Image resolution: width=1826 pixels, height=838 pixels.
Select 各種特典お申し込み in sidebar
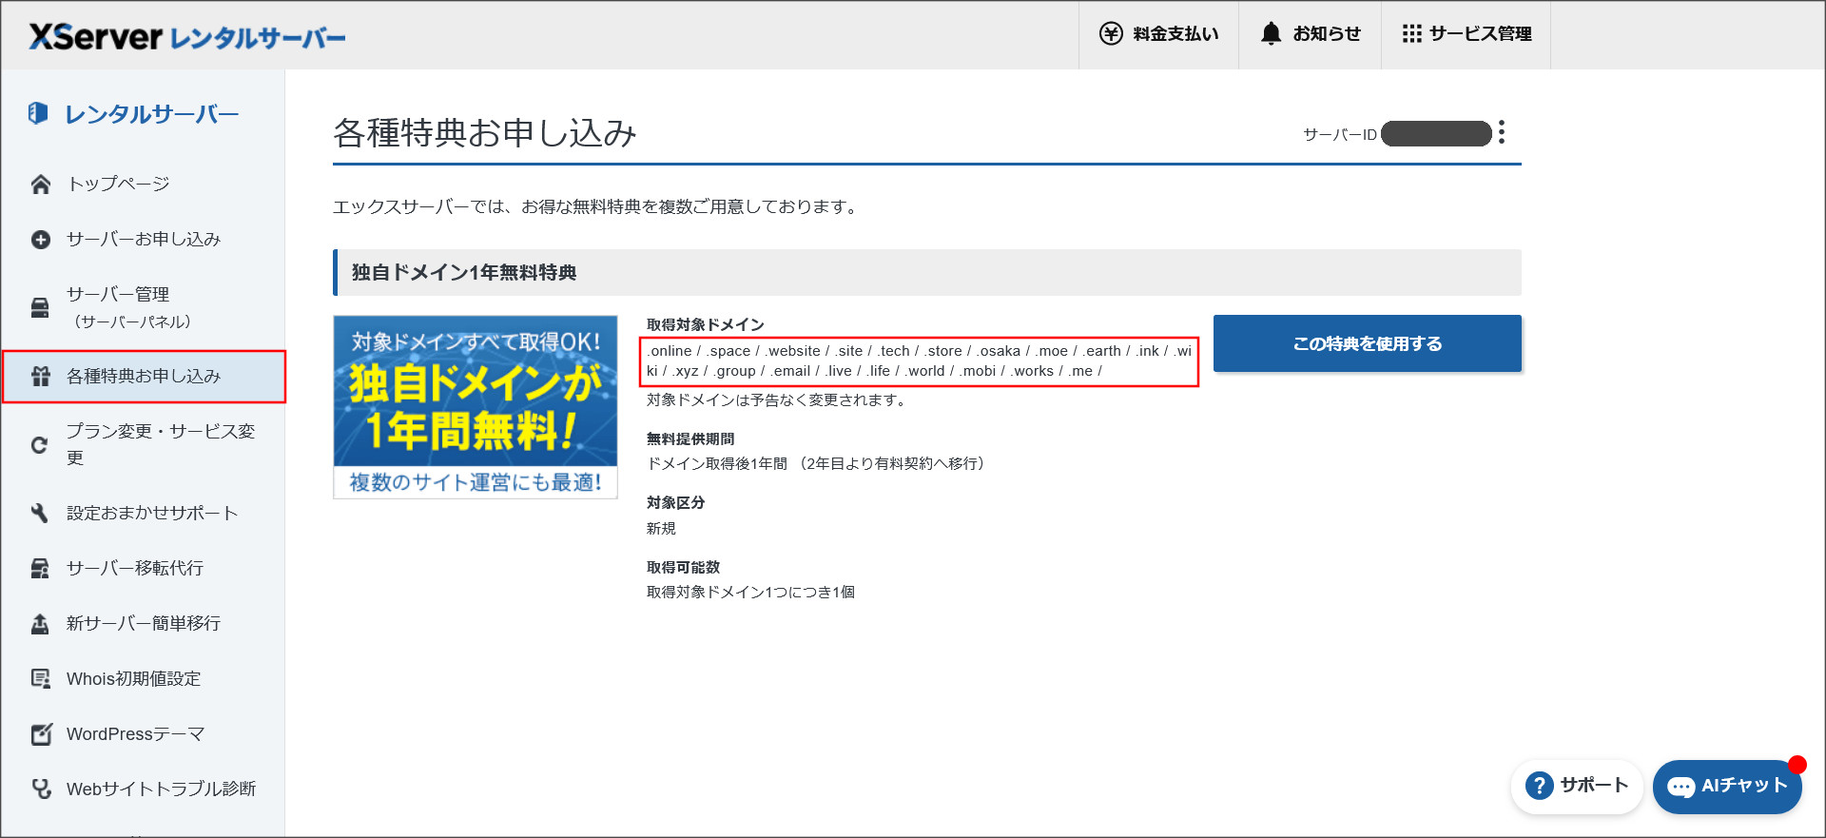144,376
